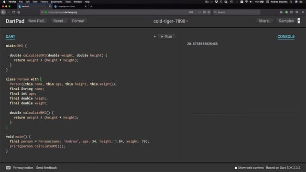Open the History menu

pos(44,2)
